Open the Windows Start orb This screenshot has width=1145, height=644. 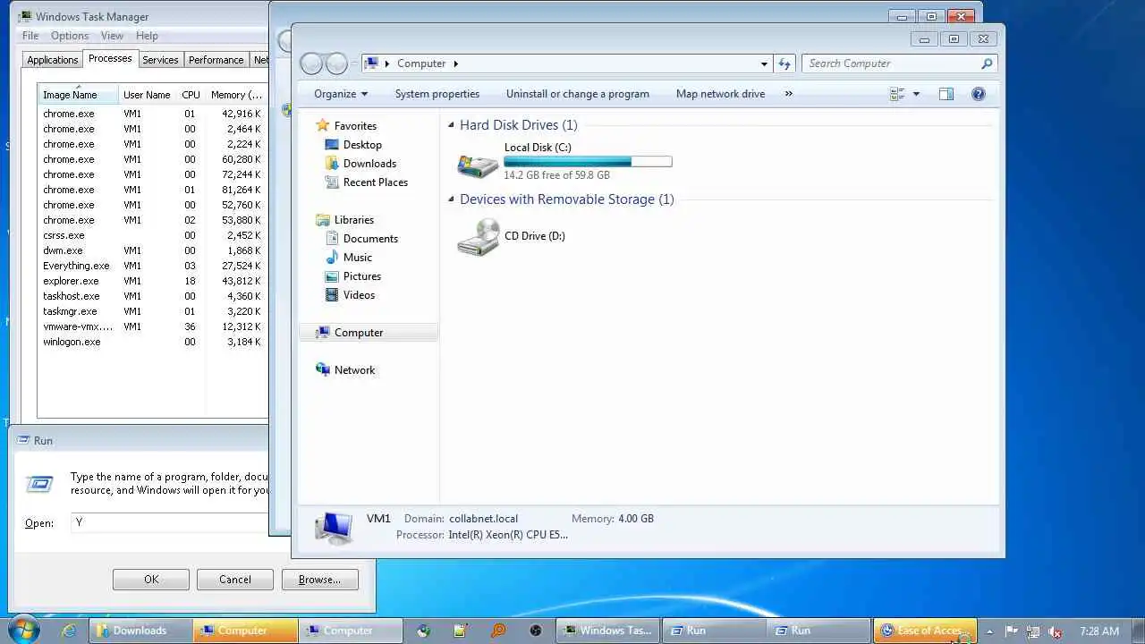pyautogui.click(x=23, y=630)
